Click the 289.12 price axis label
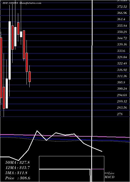 click(x=122, y=101)
